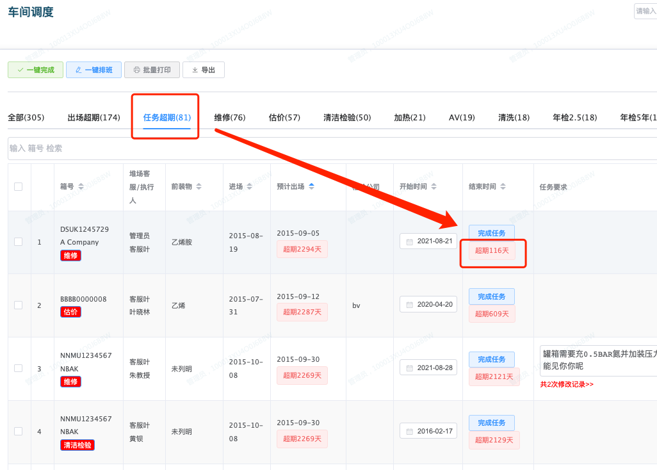
Task: Sort by 结束时间 column sort arrows
Action: coord(503,186)
